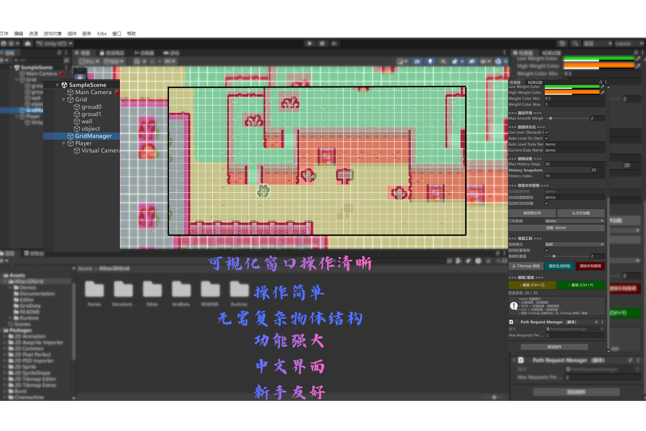
Task: Click the Max History Steps input field
Action: 574,164
